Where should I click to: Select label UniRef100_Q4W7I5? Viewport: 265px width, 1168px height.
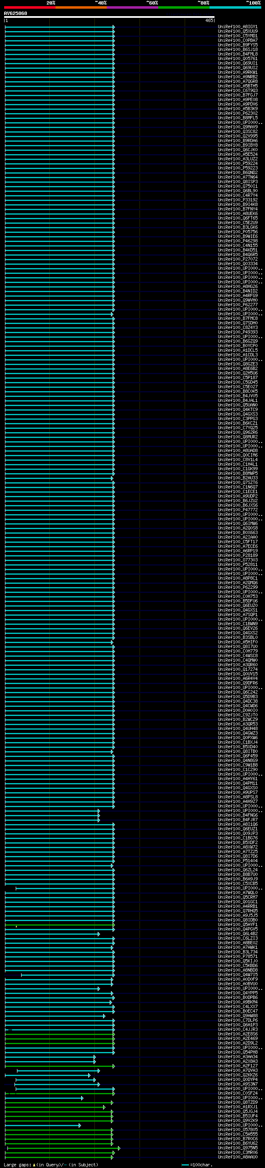[237, 975]
